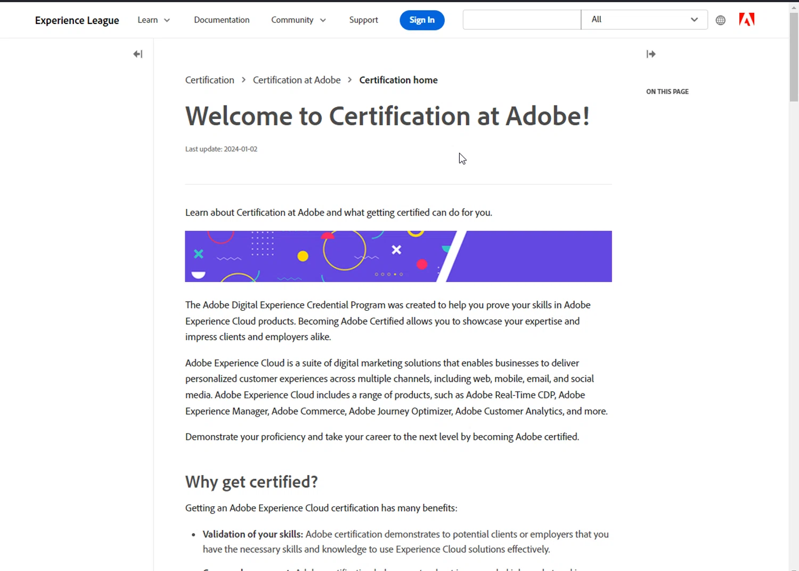Click 'Learn about Certification at Adobe' intro sentence
This screenshot has width=799, height=571.
tap(339, 213)
